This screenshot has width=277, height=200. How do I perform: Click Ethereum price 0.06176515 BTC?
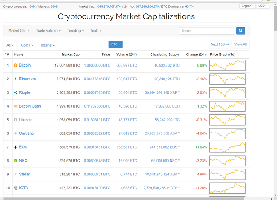[x=97, y=79]
